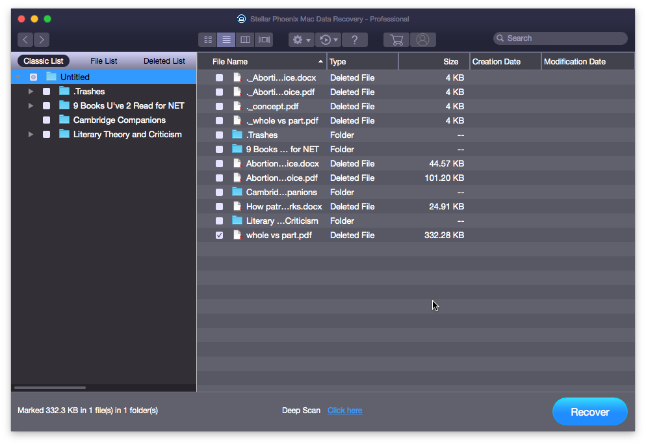Sort by the Type column header
646x445 pixels.
coord(363,61)
